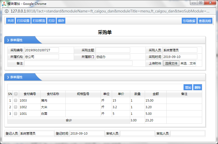Remove rows using 删除 button

pos(198,87)
